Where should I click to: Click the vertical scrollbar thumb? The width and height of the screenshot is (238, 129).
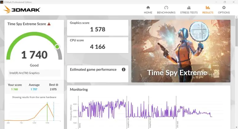[236, 32]
